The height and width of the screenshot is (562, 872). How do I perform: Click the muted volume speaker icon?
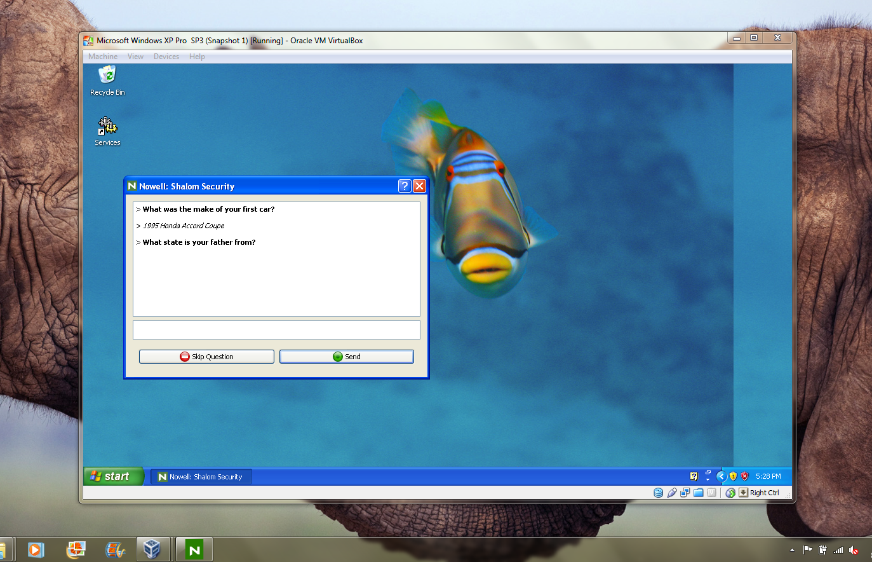tap(854, 550)
